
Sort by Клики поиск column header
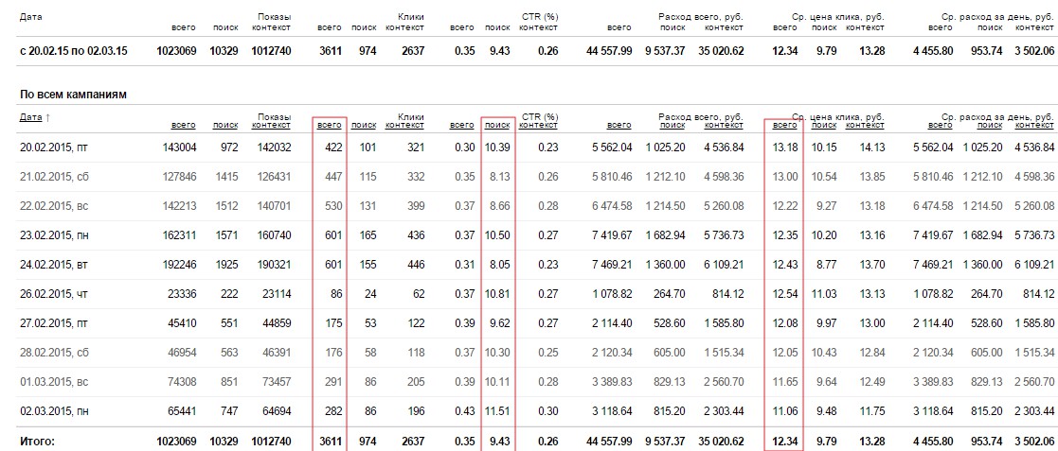pyautogui.click(x=365, y=125)
